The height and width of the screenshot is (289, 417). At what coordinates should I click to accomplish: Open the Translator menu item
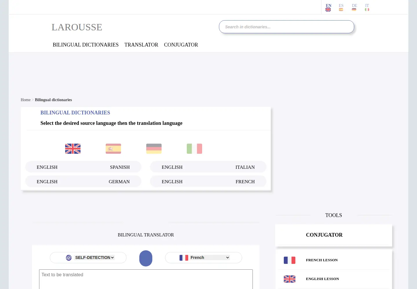[141, 45]
